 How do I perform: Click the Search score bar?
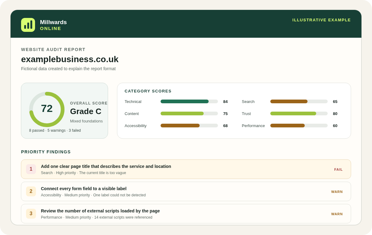pyautogui.click(x=299, y=101)
